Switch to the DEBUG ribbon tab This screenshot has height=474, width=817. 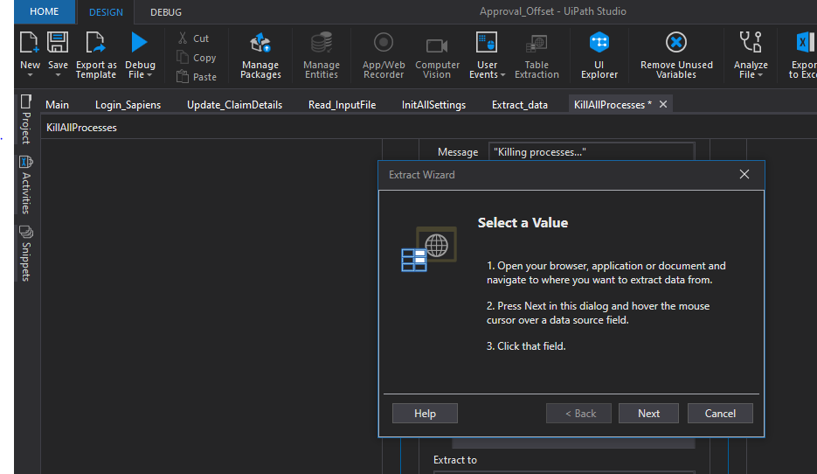click(x=166, y=12)
